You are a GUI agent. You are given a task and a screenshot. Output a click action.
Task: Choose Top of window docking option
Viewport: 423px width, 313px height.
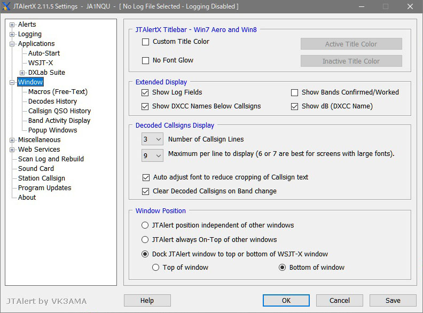point(156,268)
